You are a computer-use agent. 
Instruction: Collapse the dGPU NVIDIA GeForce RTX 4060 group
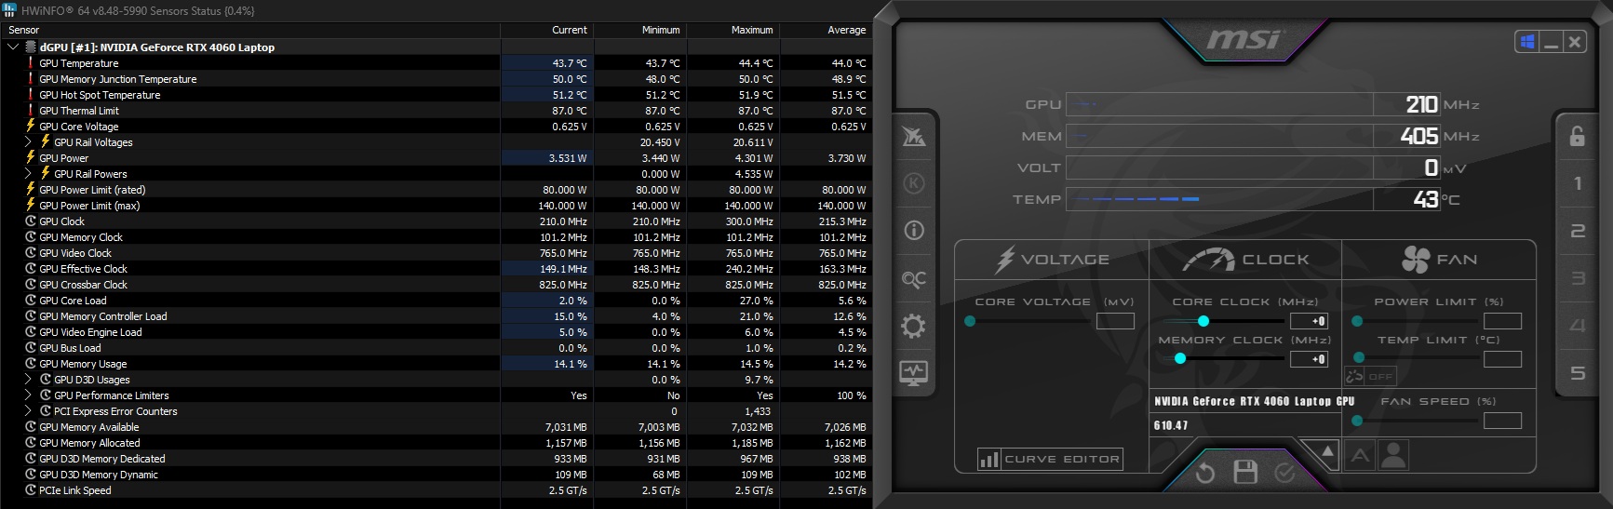(13, 47)
